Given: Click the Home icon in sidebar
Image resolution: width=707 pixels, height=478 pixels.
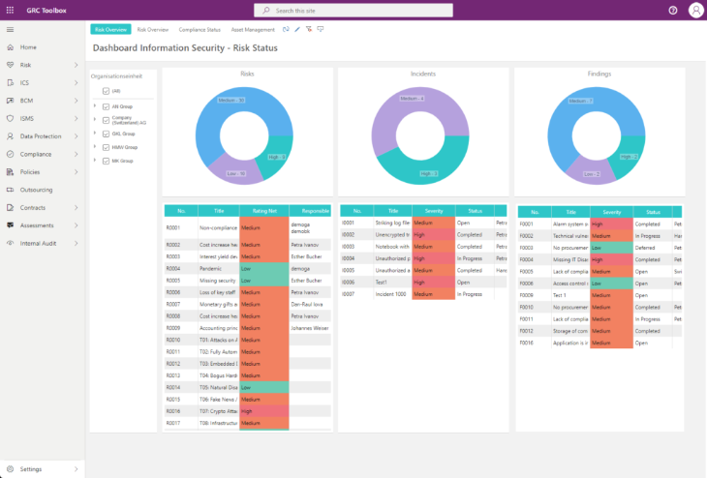Looking at the screenshot, I should [x=11, y=47].
